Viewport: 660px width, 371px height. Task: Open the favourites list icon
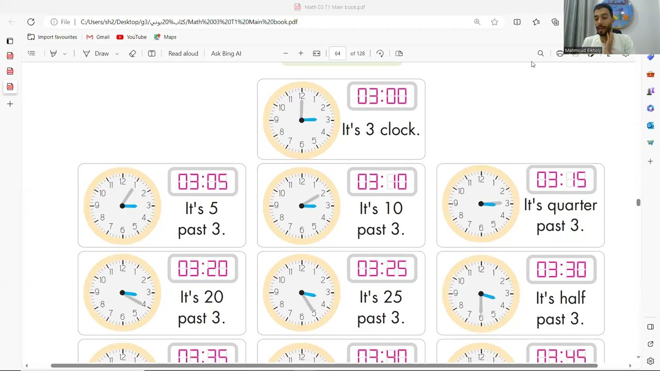tap(536, 22)
